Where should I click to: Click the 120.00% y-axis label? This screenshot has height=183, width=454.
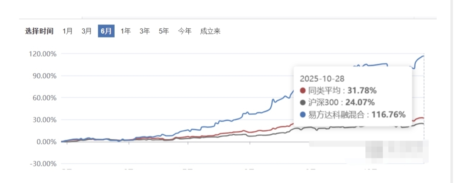[x=43, y=54]
